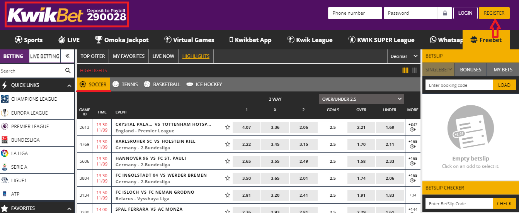Viewport: 519px width, 213px height.
Task: Click the LOGIN button
Action: point(465,13)
